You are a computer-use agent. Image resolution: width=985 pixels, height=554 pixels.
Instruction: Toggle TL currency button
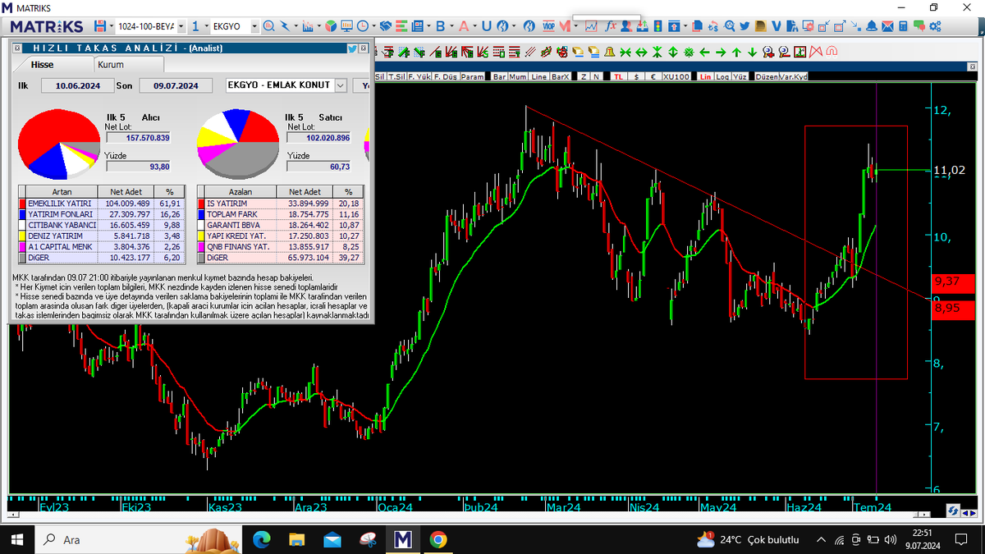[617, 76]
